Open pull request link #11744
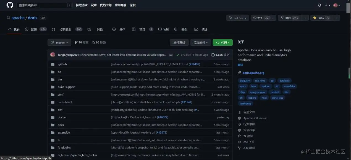The height and width of the screenshot is (160, 351). (187, 102)
